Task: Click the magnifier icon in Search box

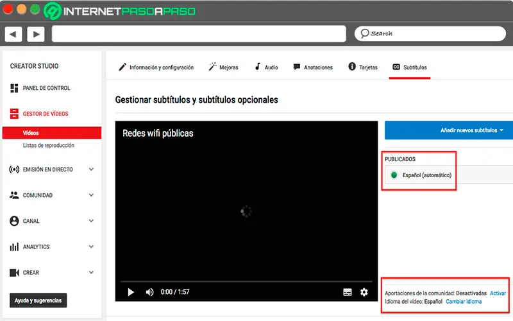Action: click(365, 33)
